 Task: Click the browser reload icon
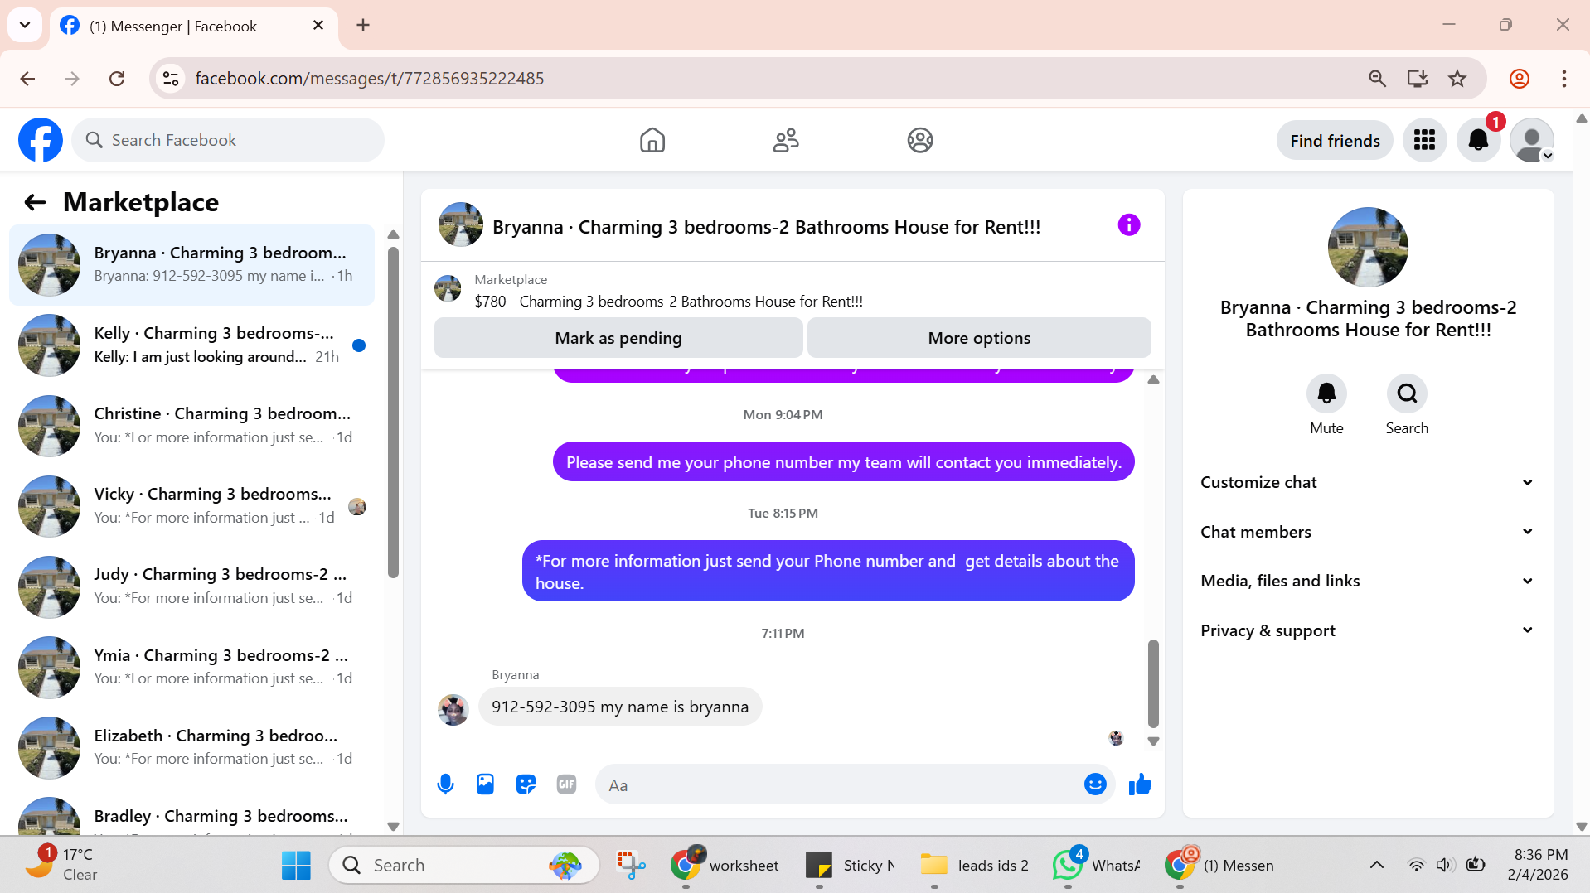117,79
